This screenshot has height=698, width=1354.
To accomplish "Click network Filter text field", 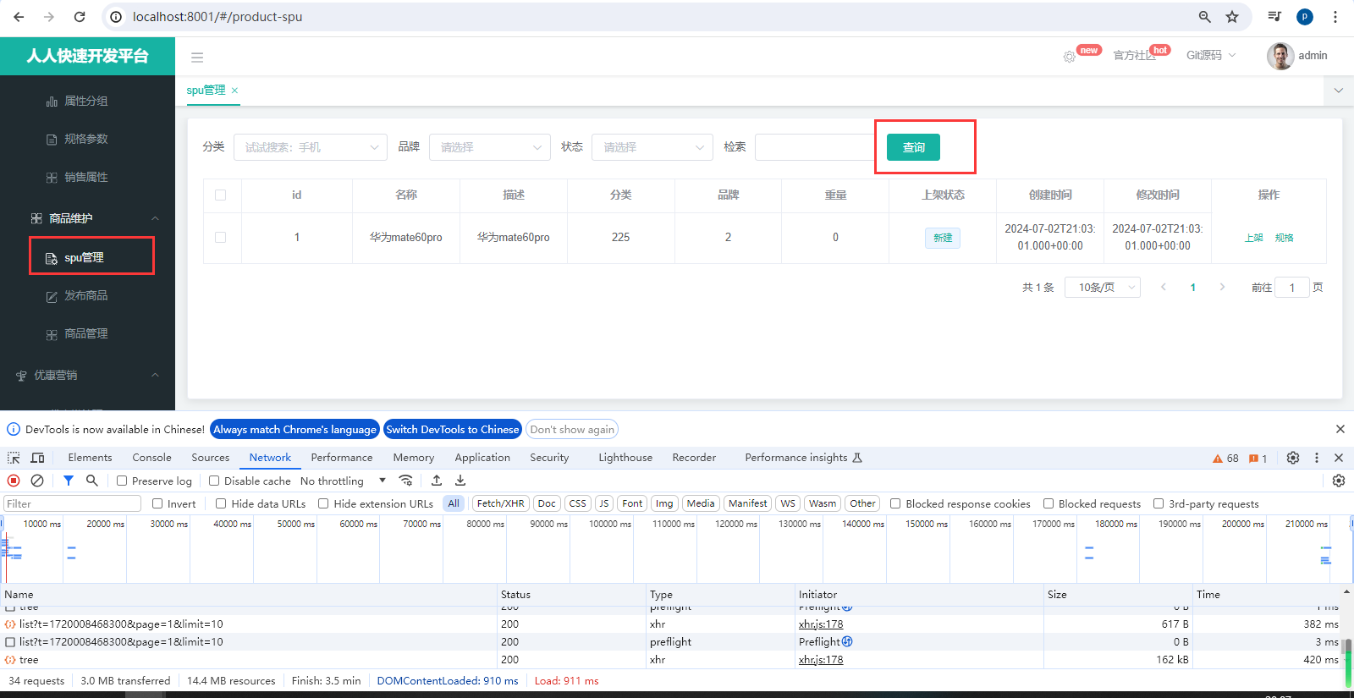I will pos(72,503).
